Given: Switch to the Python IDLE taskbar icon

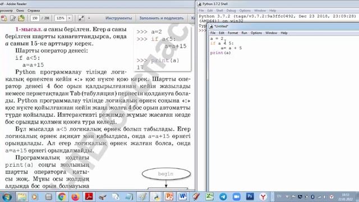Looking at the screenshot, I should click(x=156, y=197).
